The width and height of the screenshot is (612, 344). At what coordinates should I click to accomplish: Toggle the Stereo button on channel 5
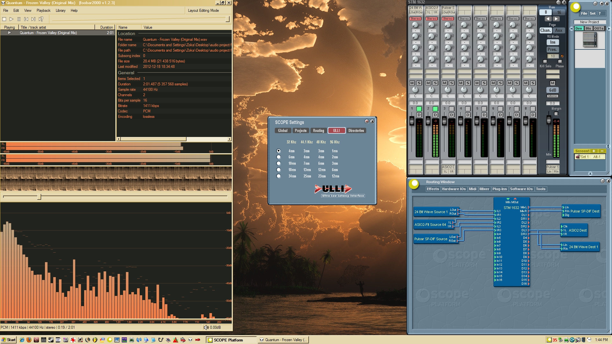[x=480, y=18]
